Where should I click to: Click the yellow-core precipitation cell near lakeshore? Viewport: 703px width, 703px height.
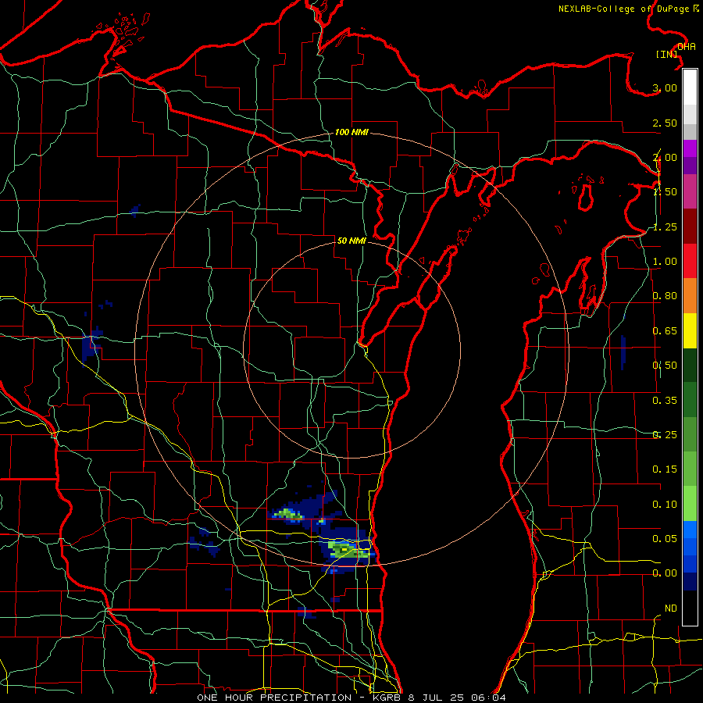344,549
